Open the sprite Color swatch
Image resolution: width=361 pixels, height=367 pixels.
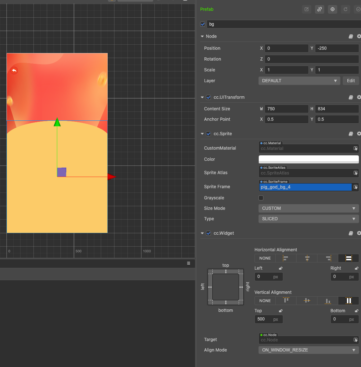tap(308, 159)
